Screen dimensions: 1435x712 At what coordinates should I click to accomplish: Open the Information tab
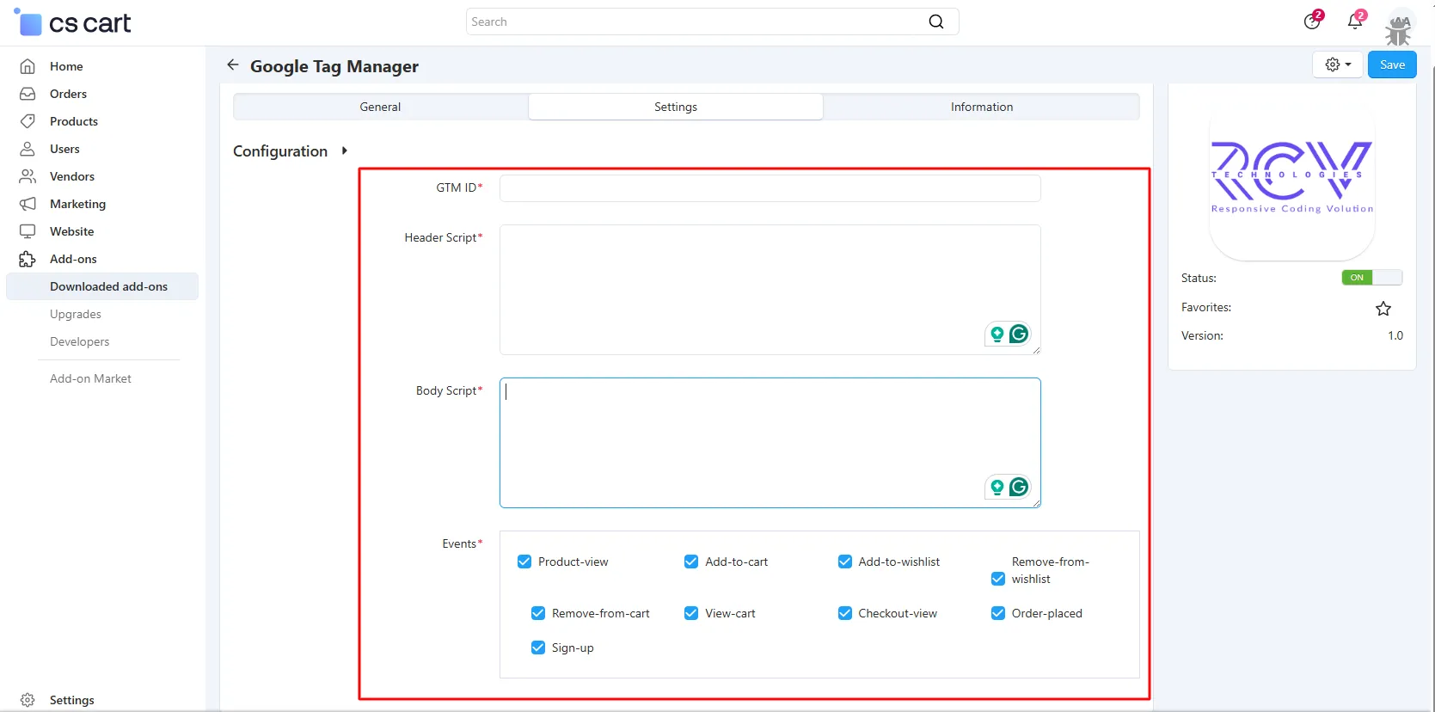pyautogui.click(x=981, y=107)
